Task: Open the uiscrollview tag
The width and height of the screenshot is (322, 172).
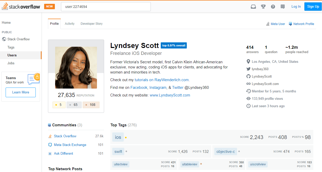Action: tap(258, 164)
